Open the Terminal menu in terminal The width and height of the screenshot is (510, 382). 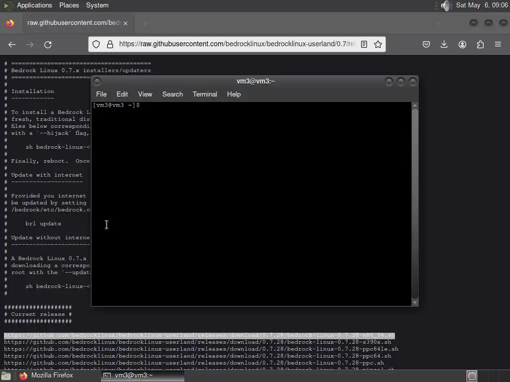(x=205, y=94)
